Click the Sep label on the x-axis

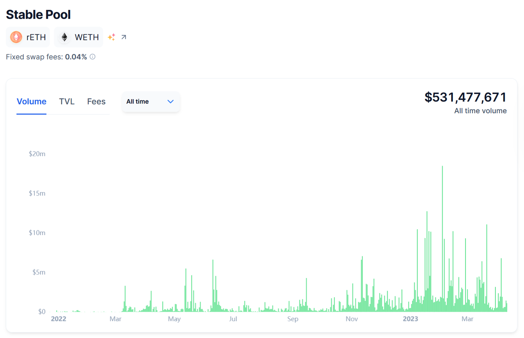pos(293,319)
